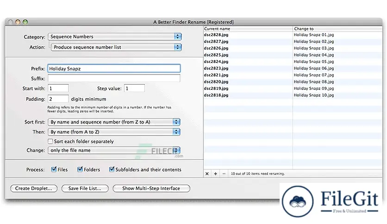Click the Holiday Snapz 05.jpg preview name
The image size is (387, 224).
point(314,62)
